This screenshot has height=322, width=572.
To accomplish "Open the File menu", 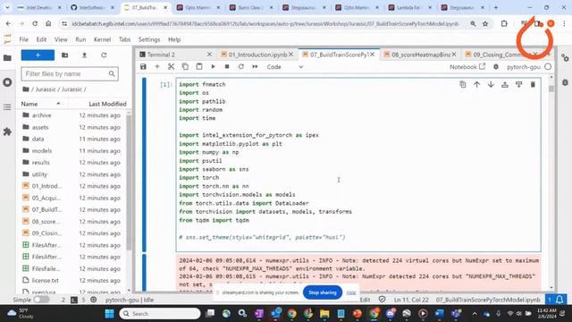I will [x=24, y=39].
